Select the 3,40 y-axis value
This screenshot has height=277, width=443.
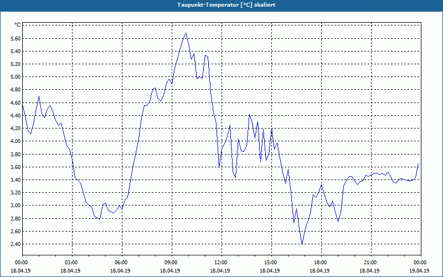pyautogui.click(x=15, y=179)
